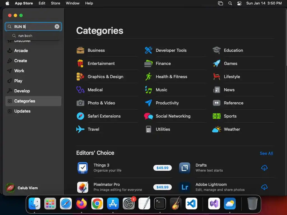
Task: Open the Weather cloud and sun icon
Action: tap(217, 129)
